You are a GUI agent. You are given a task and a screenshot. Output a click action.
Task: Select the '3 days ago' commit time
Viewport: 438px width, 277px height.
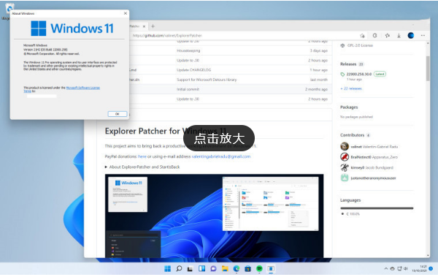pos(319,50)
